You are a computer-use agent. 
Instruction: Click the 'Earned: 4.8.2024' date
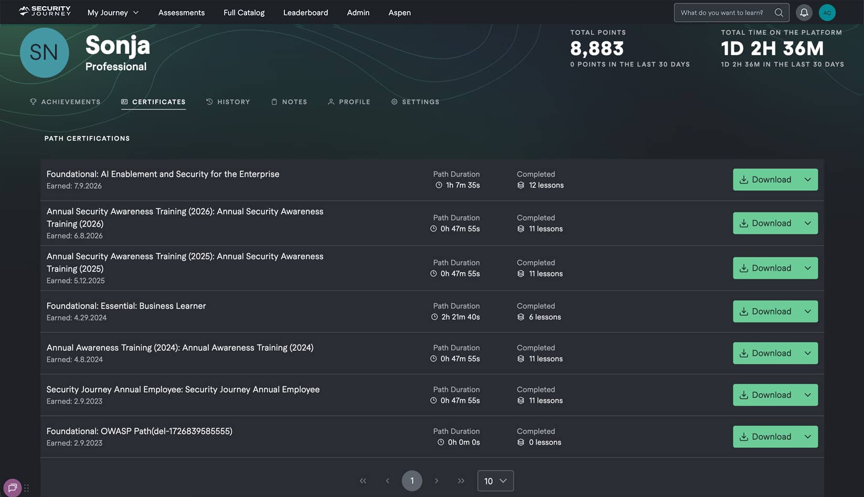74,360
